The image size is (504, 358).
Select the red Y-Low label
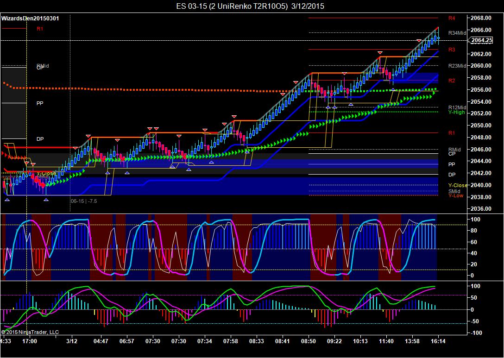click(456, 196)
